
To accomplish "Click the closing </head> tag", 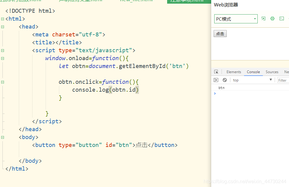I will click(30, 129).
